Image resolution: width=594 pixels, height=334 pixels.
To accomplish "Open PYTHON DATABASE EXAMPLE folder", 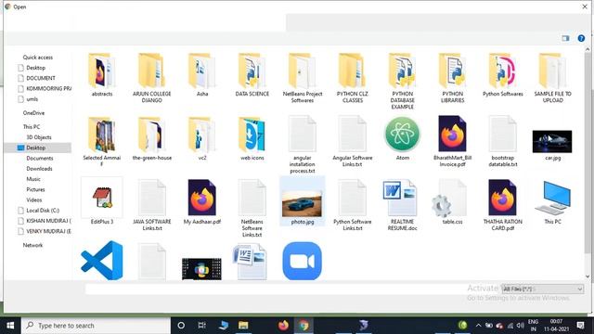I will (x=402, y=82).
